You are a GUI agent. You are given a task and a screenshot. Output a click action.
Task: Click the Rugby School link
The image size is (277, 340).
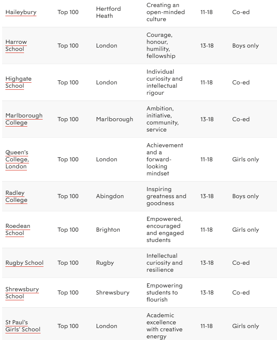click(24, 263)
